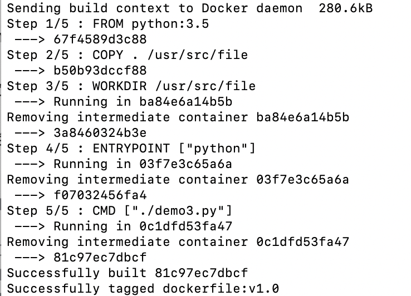This screenshot has height=296, width=411.
Task: Click the python:3.5 base image text
Action: pyautogui.click(x=170, y=24)
